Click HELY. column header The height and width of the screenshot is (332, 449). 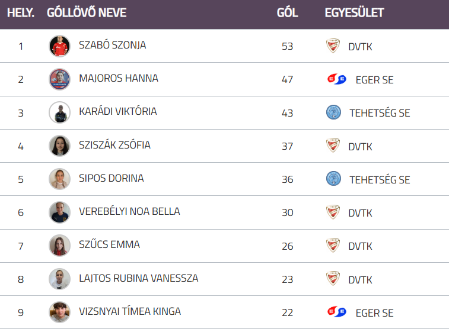[21, 12]
